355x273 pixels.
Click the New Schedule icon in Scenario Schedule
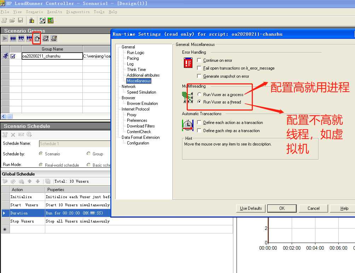pyautogui.click(x=5, y=135)
